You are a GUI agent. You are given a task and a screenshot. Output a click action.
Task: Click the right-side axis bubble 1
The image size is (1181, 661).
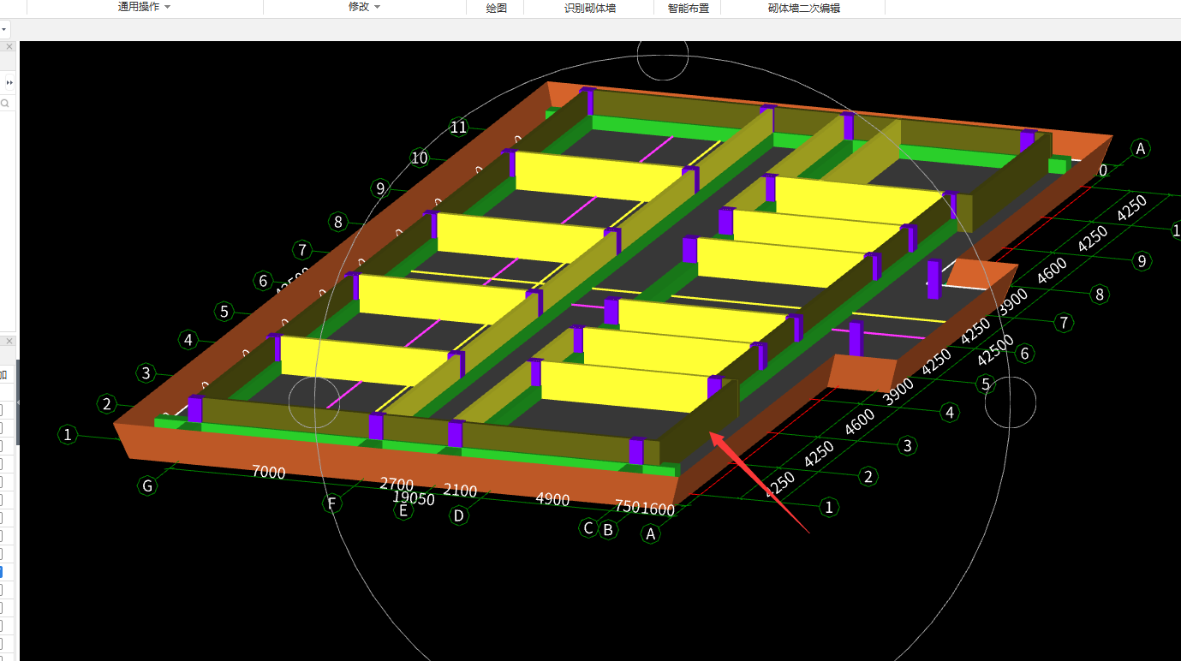[828, 507]
